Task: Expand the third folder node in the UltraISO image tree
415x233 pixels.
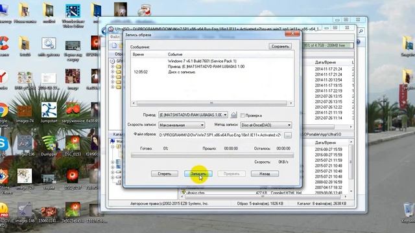Action: click(112, 76)
